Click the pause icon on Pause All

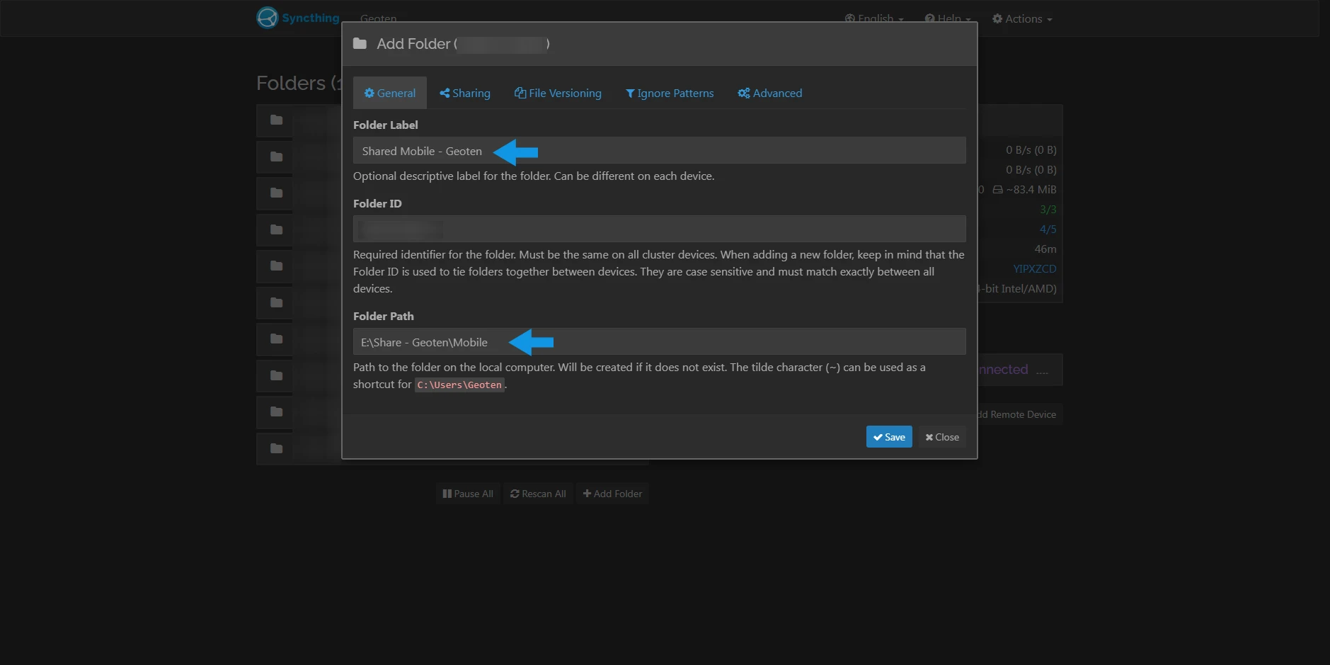point(447,493)
